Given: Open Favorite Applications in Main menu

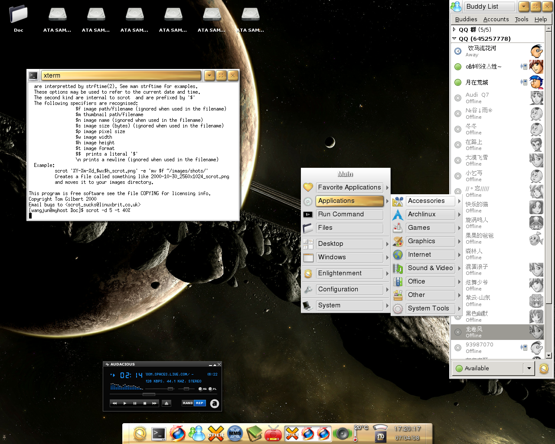Looking at the screenshot, I should (x=349, y=188).
